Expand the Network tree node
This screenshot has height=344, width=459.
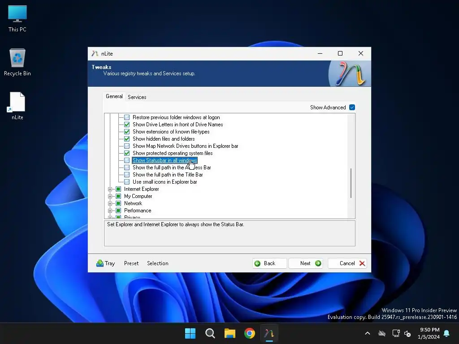pos(110,204)
